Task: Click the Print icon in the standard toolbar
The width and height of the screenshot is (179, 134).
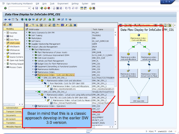Action: click(54, 8)
